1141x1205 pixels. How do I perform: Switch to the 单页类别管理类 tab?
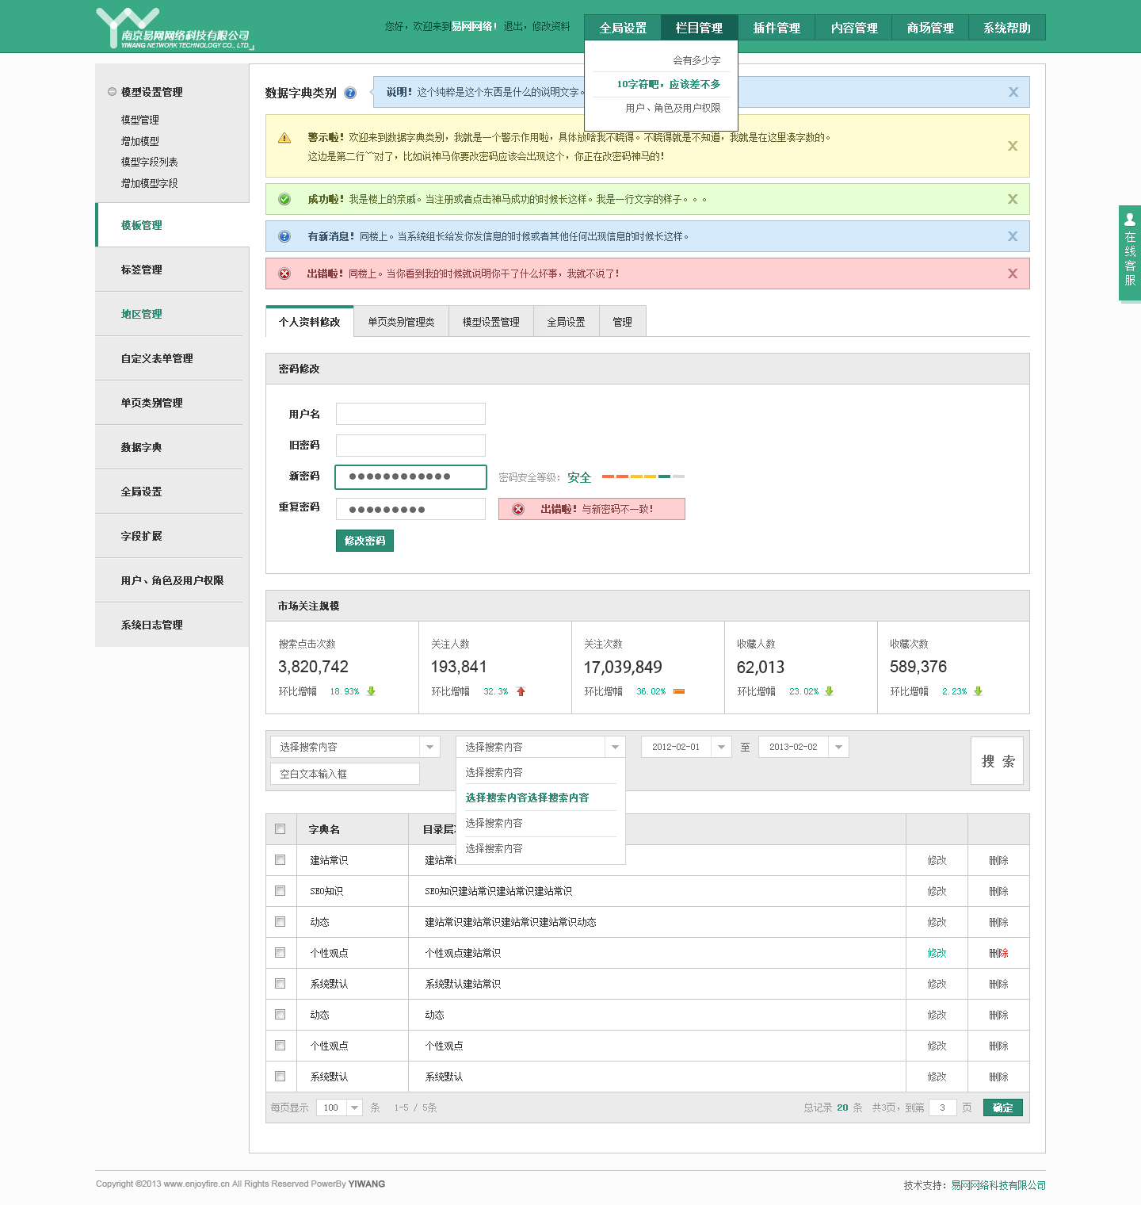(x=401, y=322)
